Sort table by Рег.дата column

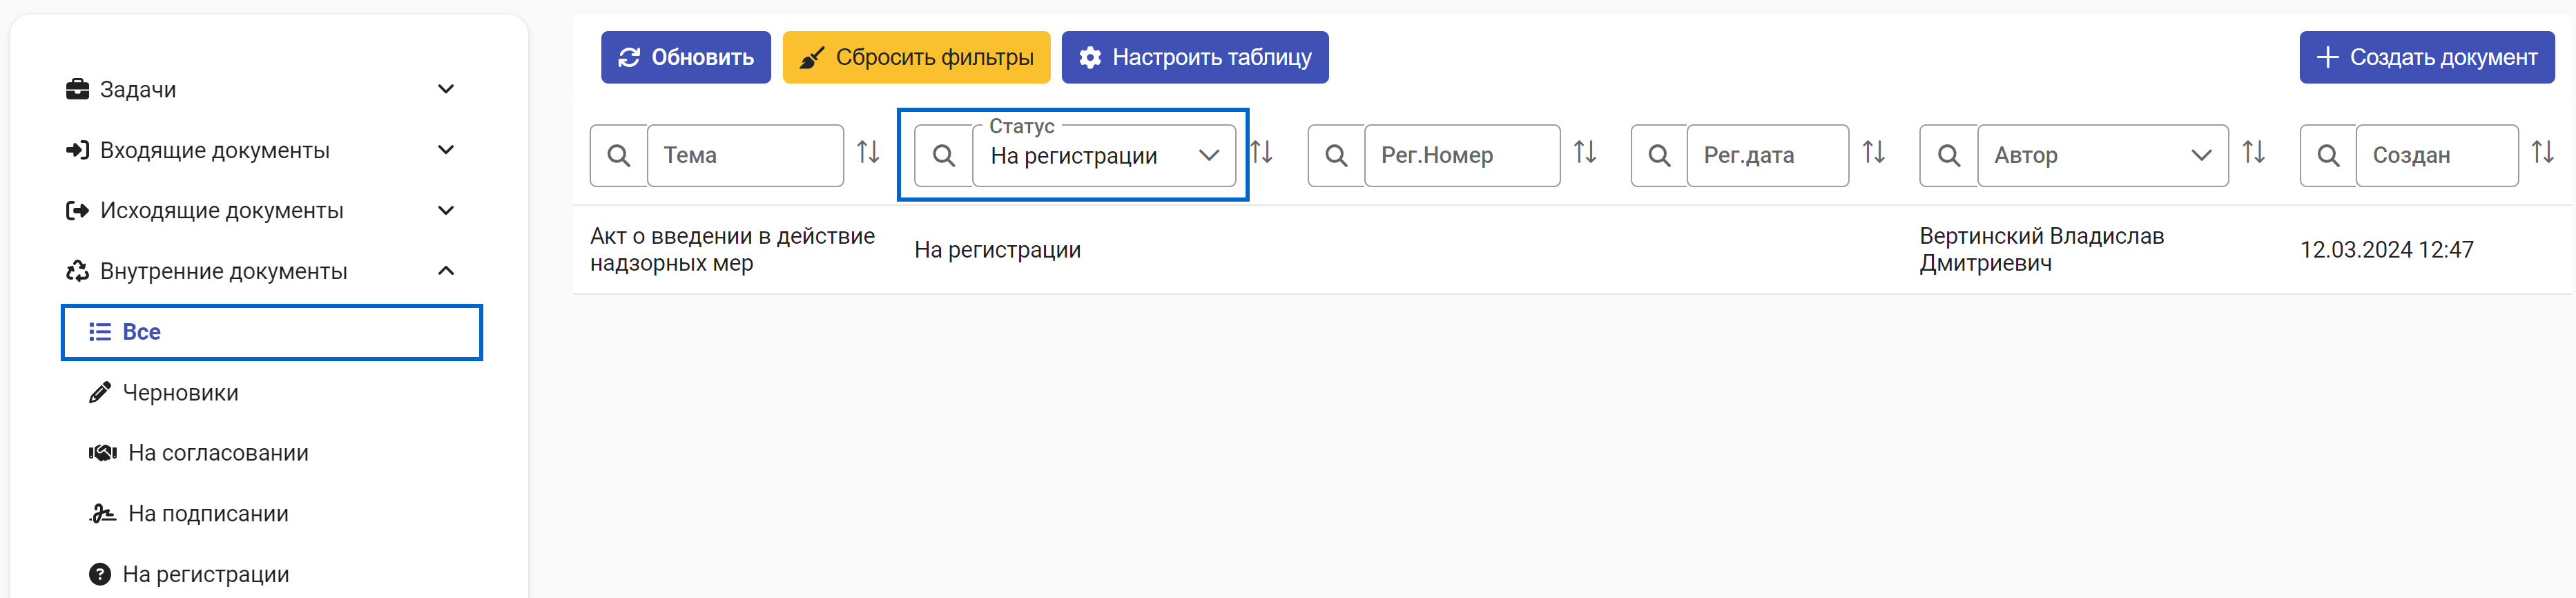pyautogui.click(x=1874, y=152)
